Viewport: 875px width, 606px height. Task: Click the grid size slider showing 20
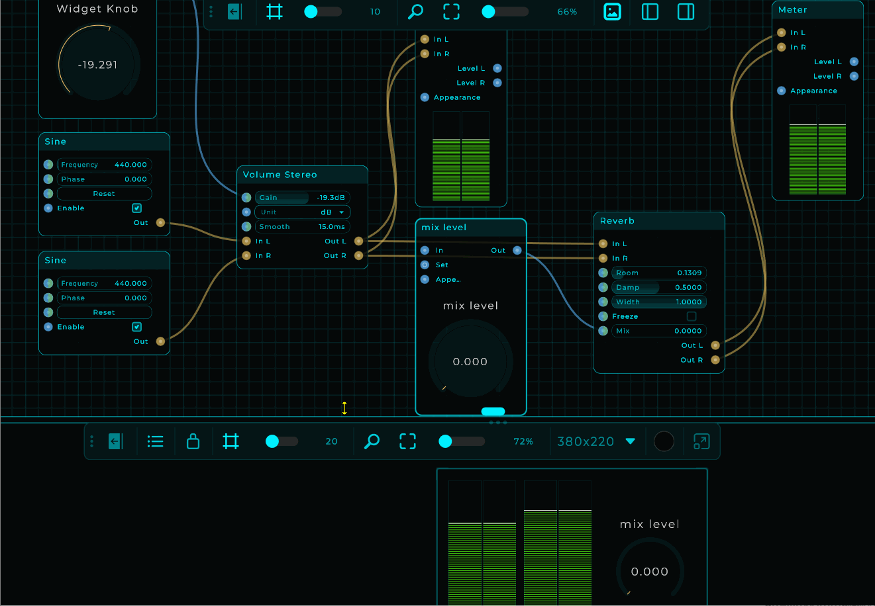[282, 441]
